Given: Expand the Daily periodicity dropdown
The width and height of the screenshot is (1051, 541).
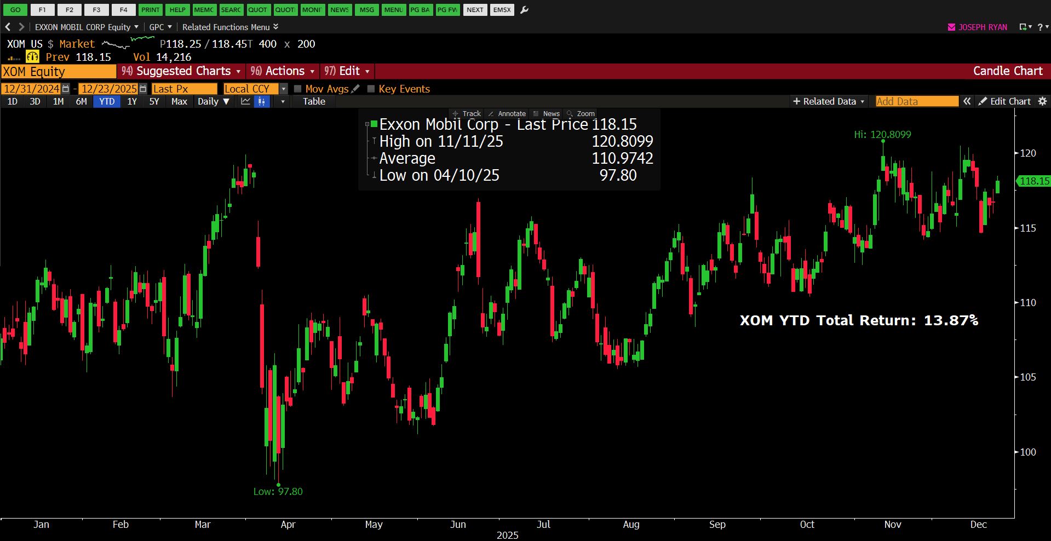Looking at the screenshot, I should point(213,101).
